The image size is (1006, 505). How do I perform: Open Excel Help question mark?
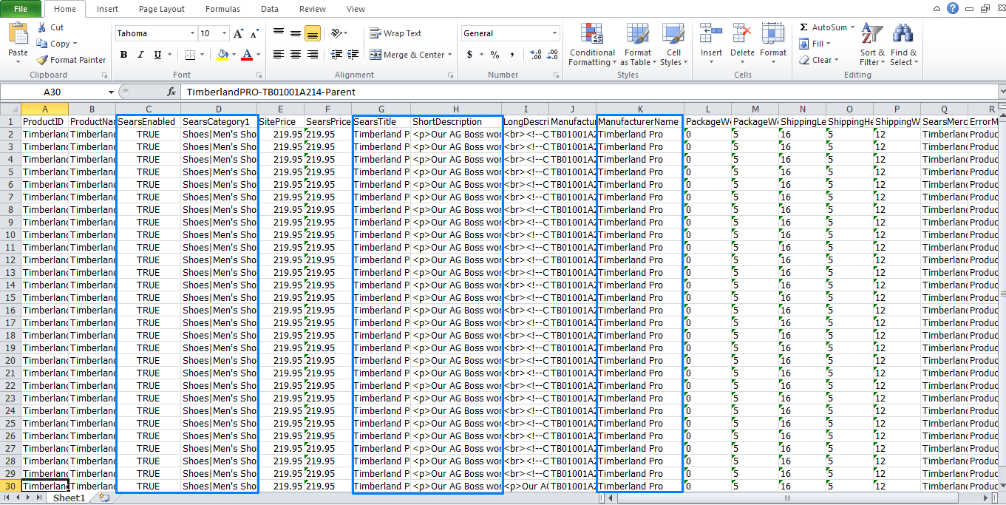click(953, 9)
